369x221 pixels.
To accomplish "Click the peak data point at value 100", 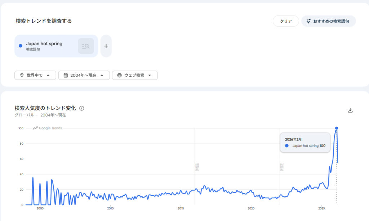I will 337,128.
